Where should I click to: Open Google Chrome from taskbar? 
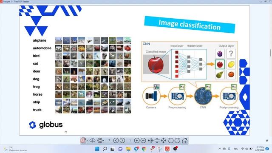(x=144, y=149)
